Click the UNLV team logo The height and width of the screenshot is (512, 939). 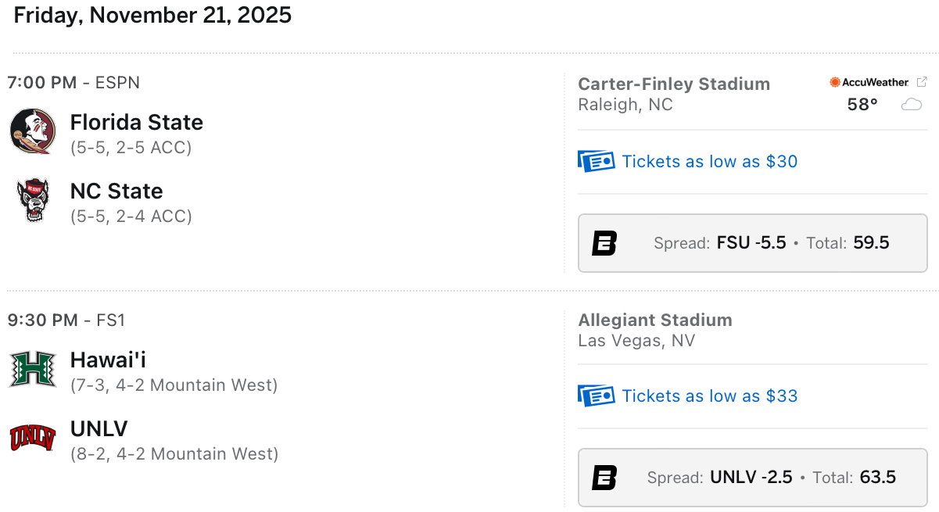click(x=33, y=438)
